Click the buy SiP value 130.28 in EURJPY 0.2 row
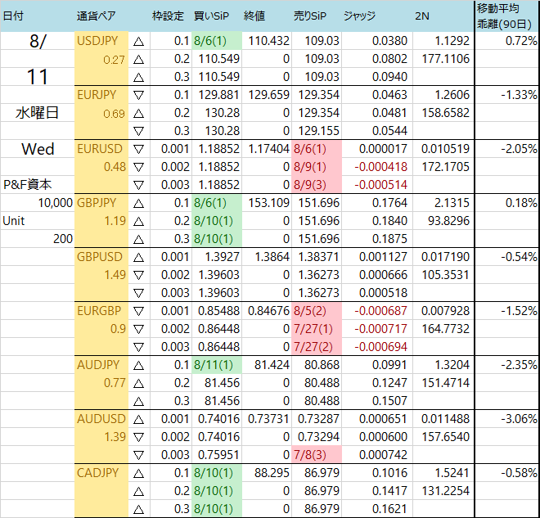 (222, 113)
